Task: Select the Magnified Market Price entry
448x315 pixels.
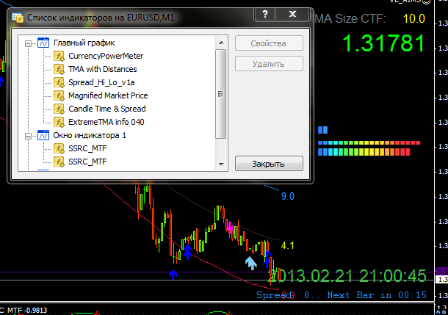Action: click(108, 95)
